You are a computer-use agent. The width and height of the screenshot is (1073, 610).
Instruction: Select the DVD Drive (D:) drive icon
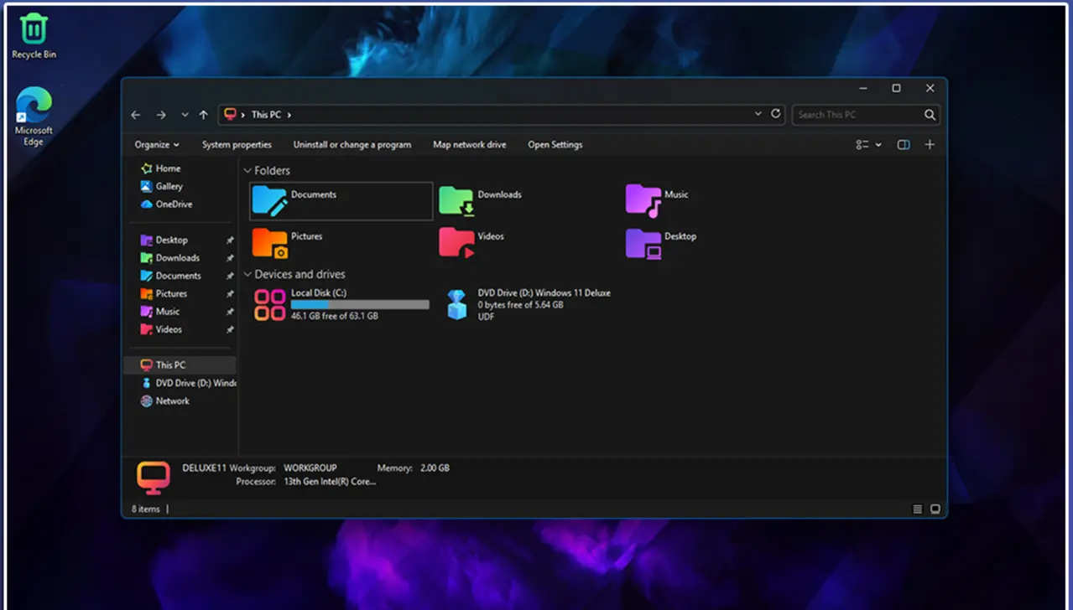point(456,305)
